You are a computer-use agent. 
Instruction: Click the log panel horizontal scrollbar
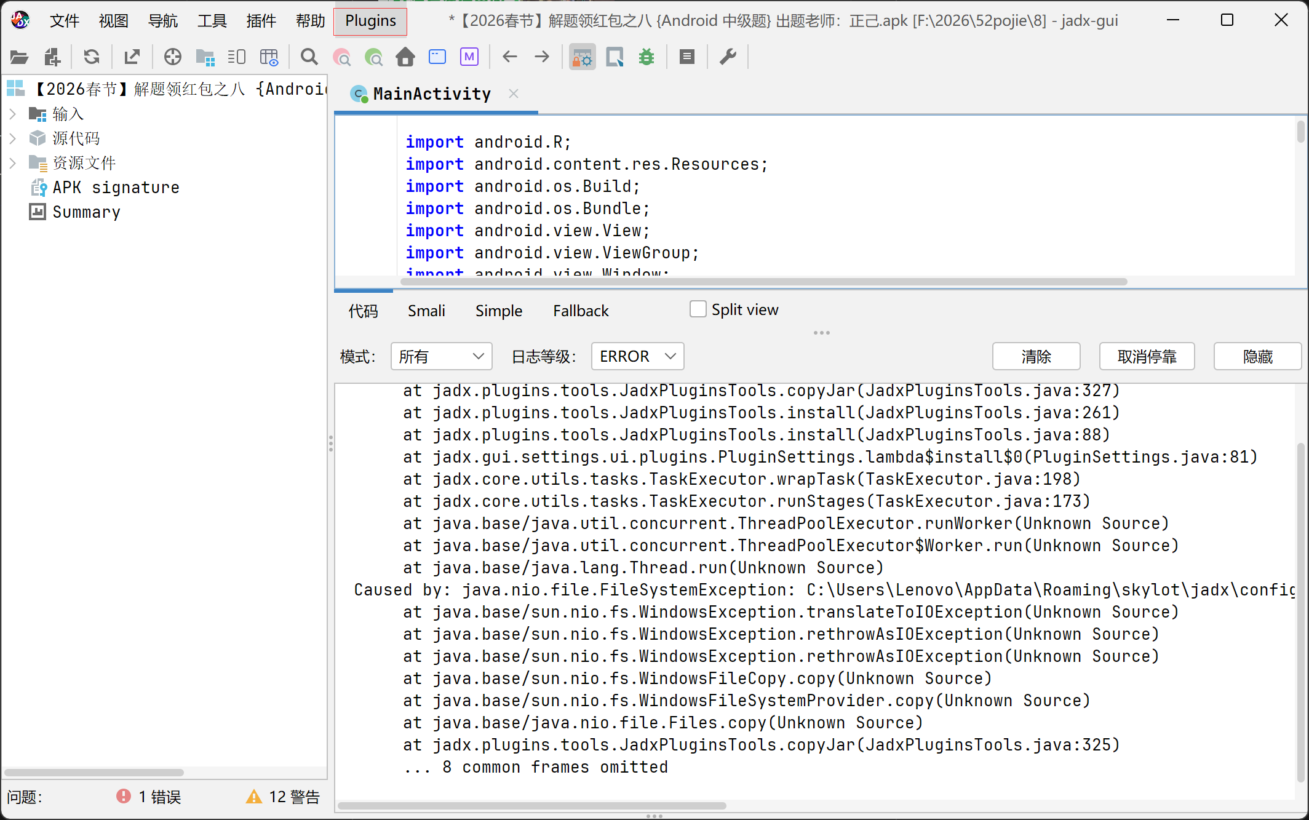[531, 805]
